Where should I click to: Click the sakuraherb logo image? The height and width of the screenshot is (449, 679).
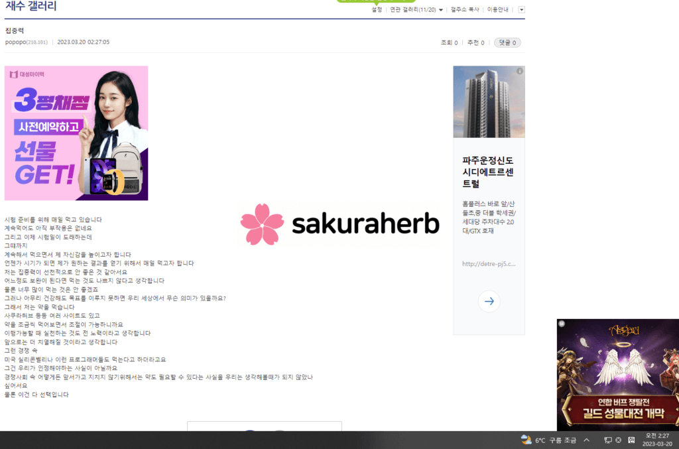click(x=339, y=224)
